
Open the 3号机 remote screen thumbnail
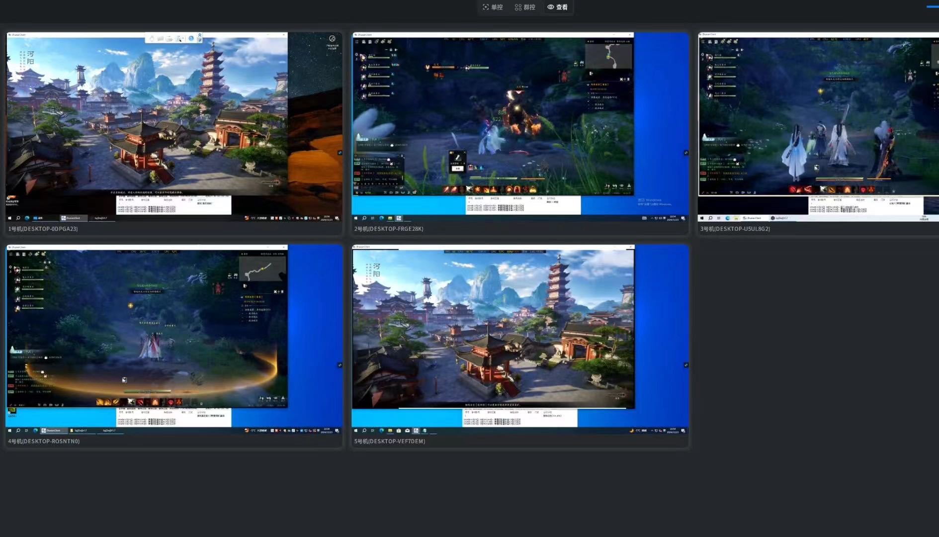818,127
